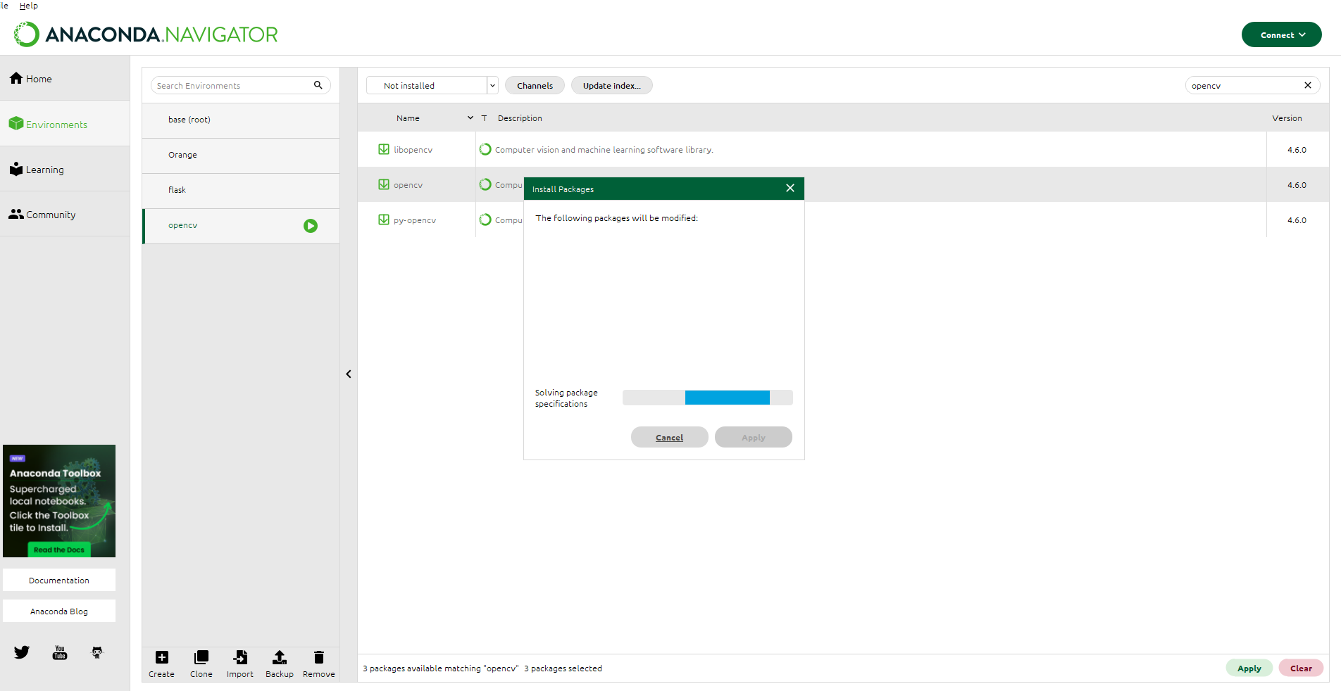1341x691 pixels.
Task: Clear the opencv package search text
Action: (x=1308, y=85)
